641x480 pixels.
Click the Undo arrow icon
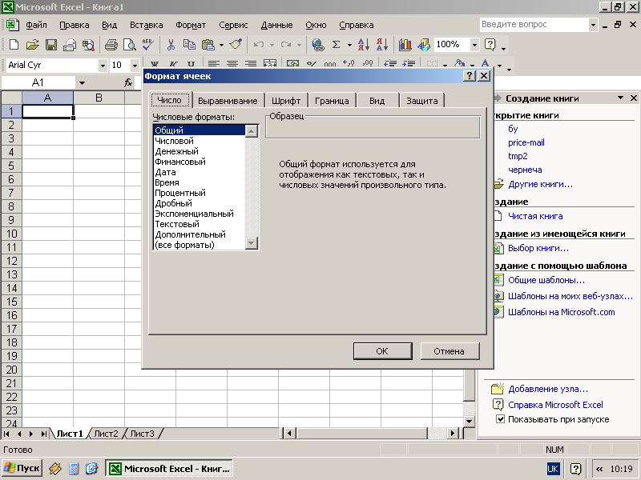(x=258, y=45)
